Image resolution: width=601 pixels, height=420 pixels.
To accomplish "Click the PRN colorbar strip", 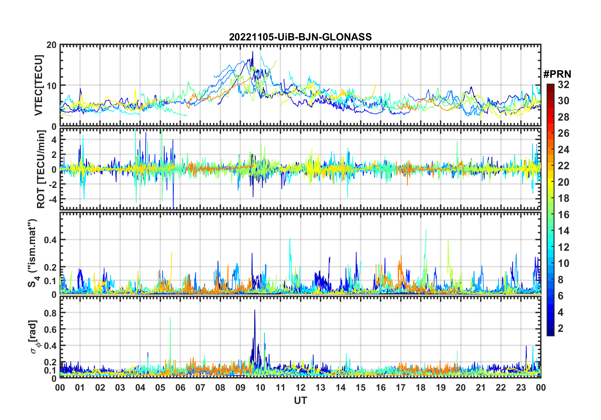I will click(x=550, y=210).
